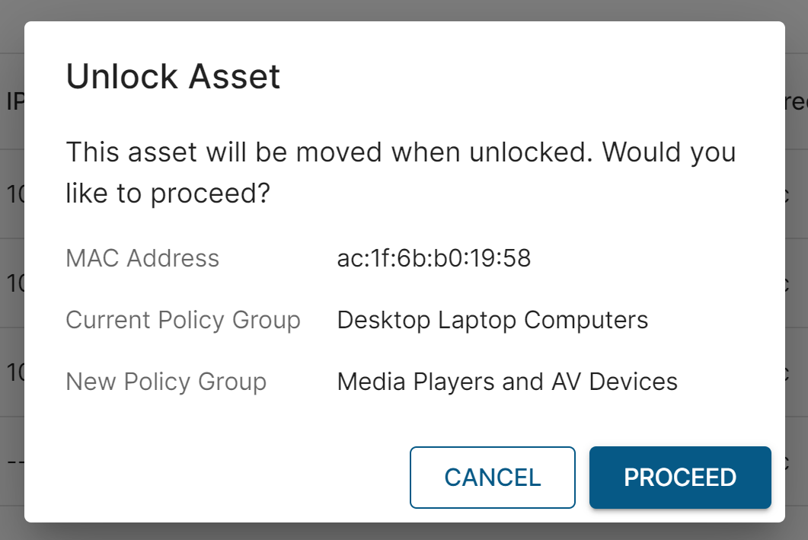Click the partially hidden column header at right edge
Viewport: 808px width, 540px height.
797,101
